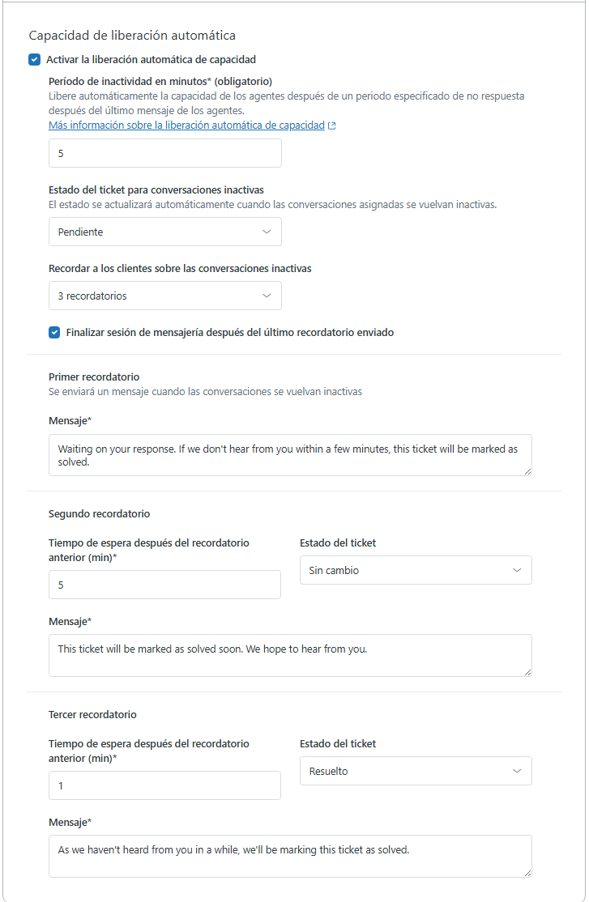The width and height of the screenshot is (589, 902).
Task: Focus the 'This ticket will be marked' message box
Action: coord(290,655)
